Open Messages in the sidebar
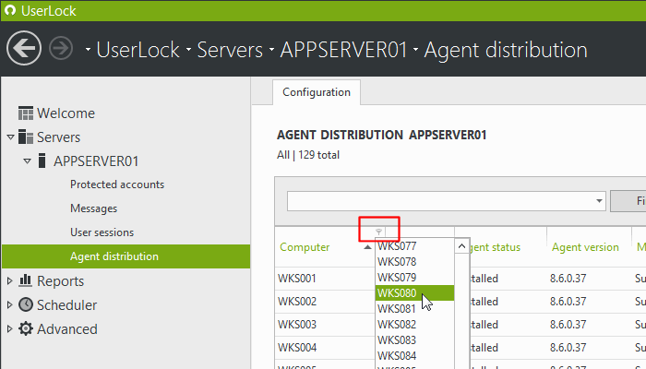Screen dimensions: 646x369 click(93, 208)
